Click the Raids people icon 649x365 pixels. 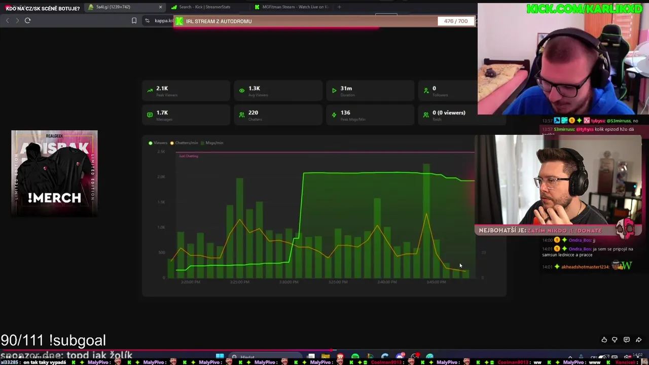coord(426,115)
